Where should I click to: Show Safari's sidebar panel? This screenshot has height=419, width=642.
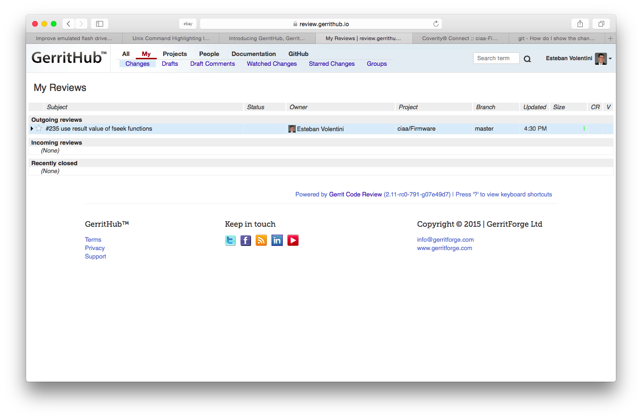click(99, 24)
